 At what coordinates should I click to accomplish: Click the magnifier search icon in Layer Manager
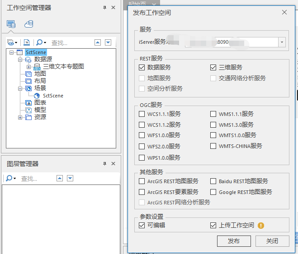click(9, 178)
